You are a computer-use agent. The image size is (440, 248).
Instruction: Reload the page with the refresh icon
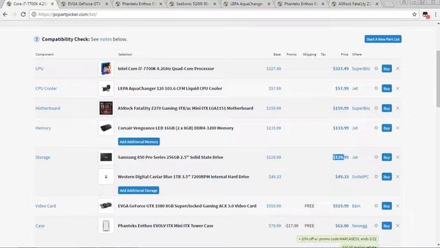point(23,14)
